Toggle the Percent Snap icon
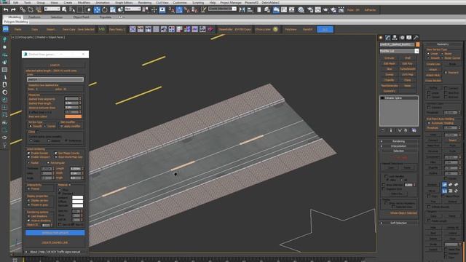The image size is (466, 262). (x=187, y=9)
